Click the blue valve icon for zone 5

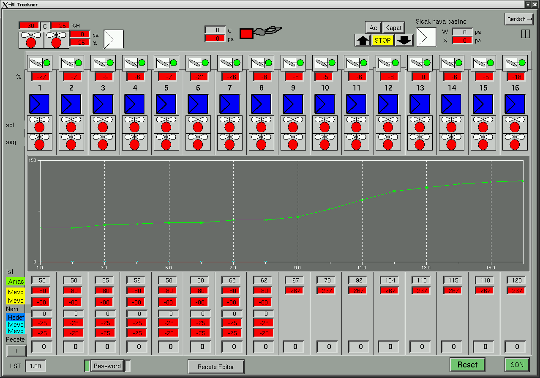(x=166, y=104)
